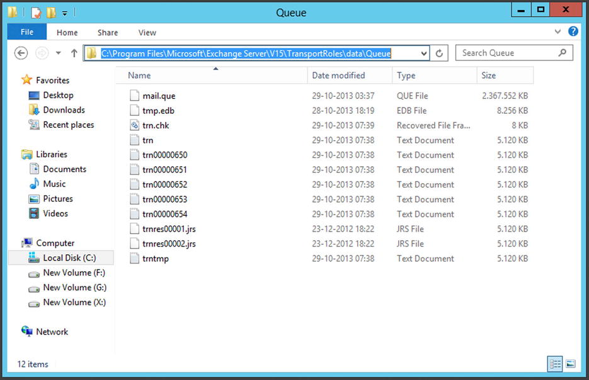Click the Favorites star icon

coord(26,79)
